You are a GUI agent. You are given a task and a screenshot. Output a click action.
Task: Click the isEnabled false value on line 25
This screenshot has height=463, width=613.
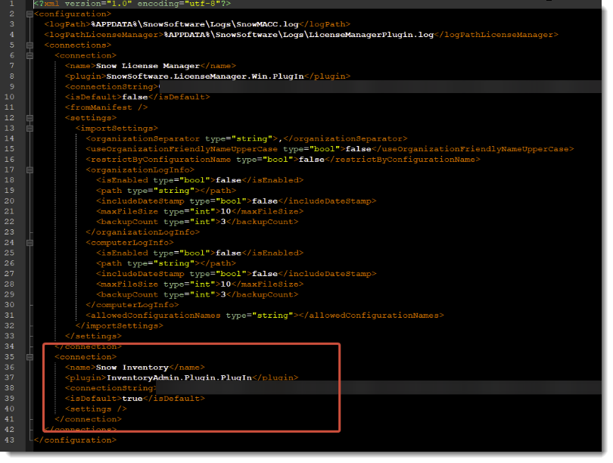click(x=229, y=253)
